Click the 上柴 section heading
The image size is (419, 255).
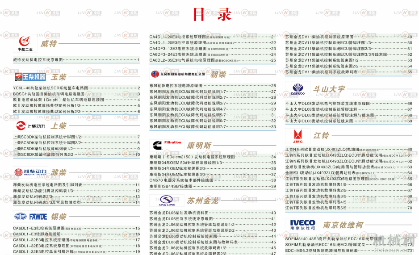click(x=59, y=126)
